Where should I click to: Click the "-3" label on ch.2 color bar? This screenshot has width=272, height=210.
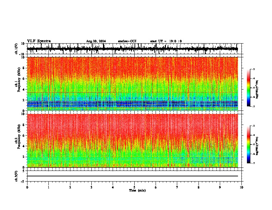click(253, 126)
